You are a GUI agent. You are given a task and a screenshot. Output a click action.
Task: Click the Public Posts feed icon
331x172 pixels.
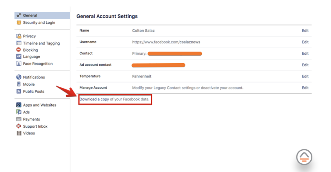(19, 92)
